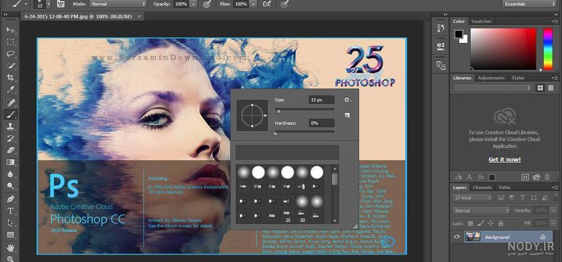Select the Rectangle shape tool
Screen dimensions: 562x262
[11, 235]
